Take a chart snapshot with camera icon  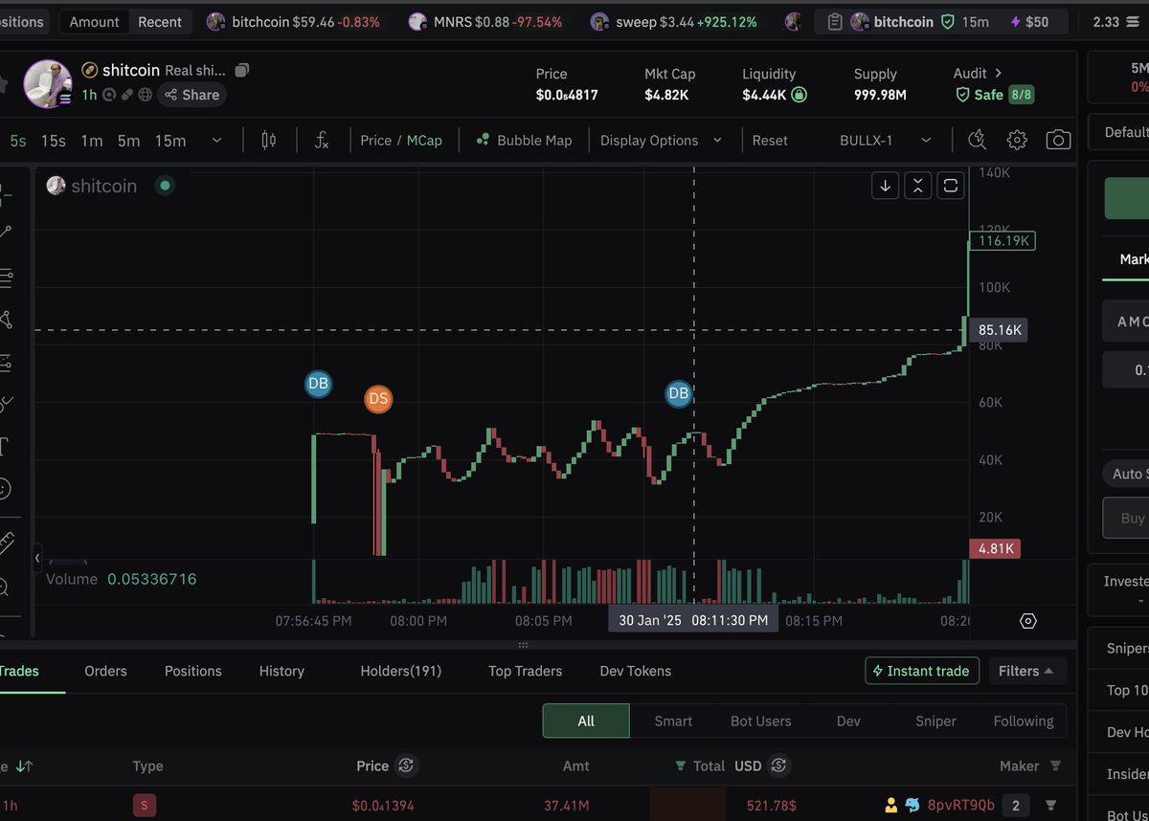[x=1058, y=140]
